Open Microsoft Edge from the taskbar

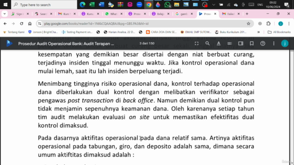point(83,5)
